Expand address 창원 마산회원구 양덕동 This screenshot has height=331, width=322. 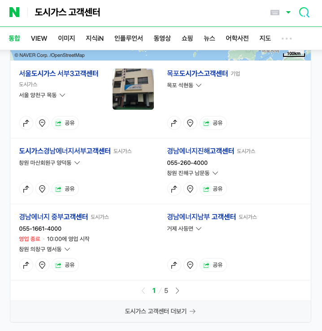(49, 163)
